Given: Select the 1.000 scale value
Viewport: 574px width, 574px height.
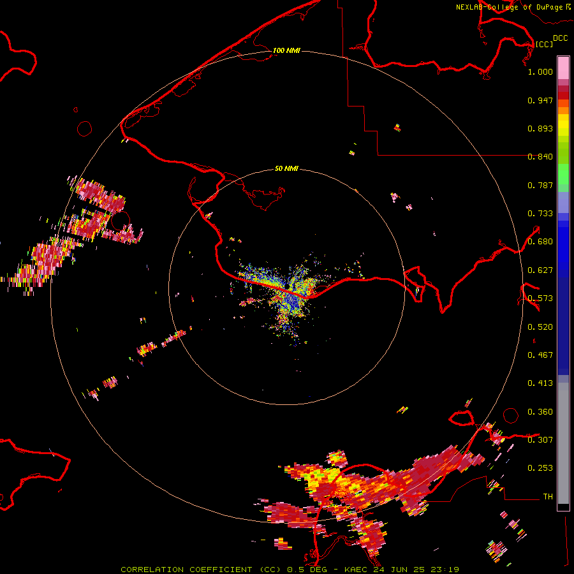Looking at the screenshot, I should tap(540, 71).
